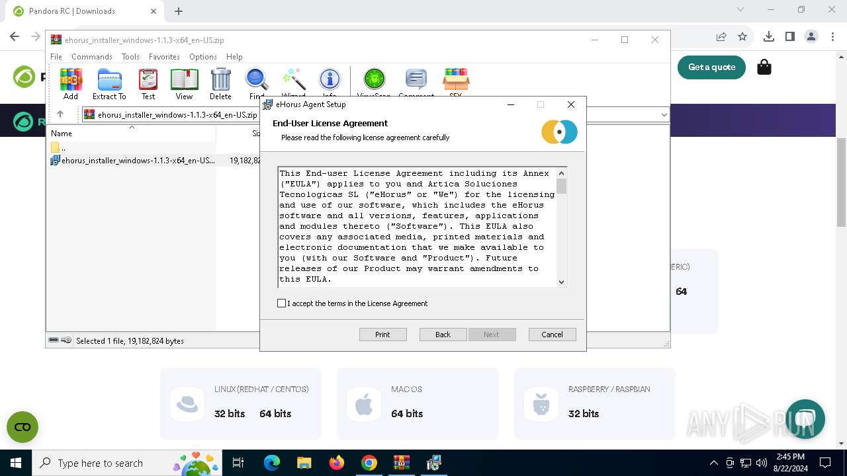Open the Commands menu in WinRAR
847x476 pixels.
click(92, 57)
